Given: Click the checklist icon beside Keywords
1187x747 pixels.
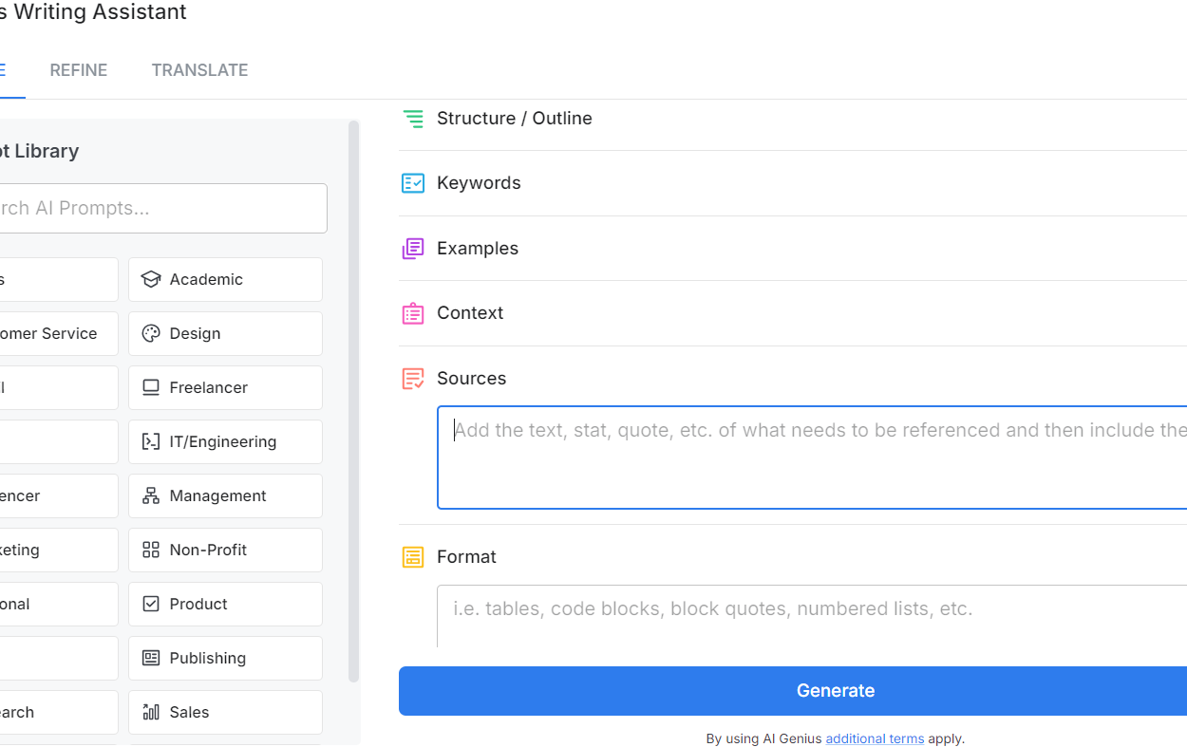Looking at the screenshot, I should click(413, 182).
